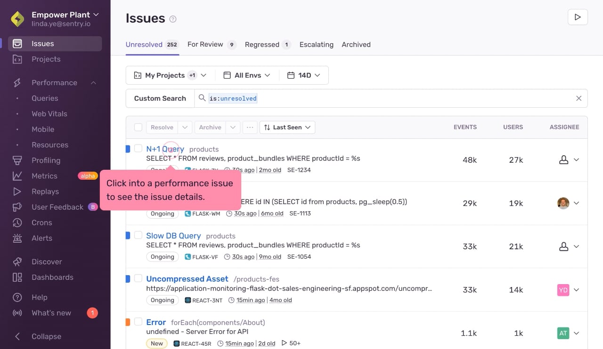Click the play button top right
This screenshot has width=603, height=349.
click(578, 17)
